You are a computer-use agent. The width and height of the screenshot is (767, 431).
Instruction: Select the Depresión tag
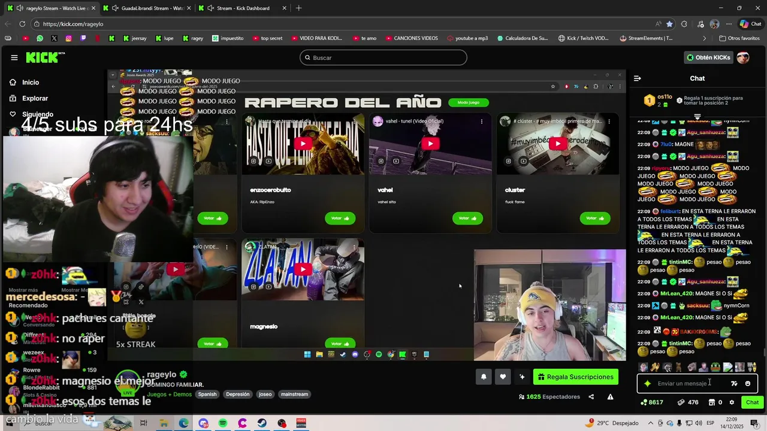pos(237,394)
